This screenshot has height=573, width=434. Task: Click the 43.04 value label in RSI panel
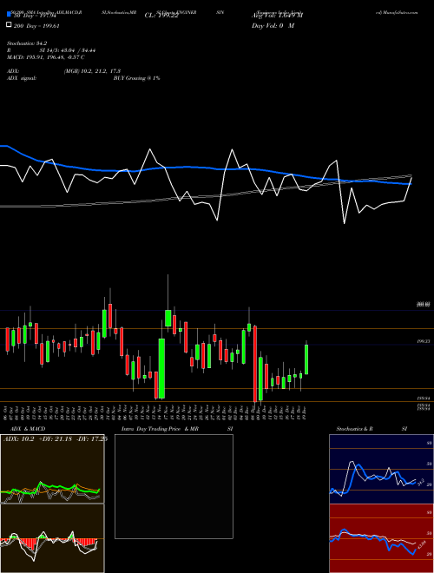click(421, 545)
